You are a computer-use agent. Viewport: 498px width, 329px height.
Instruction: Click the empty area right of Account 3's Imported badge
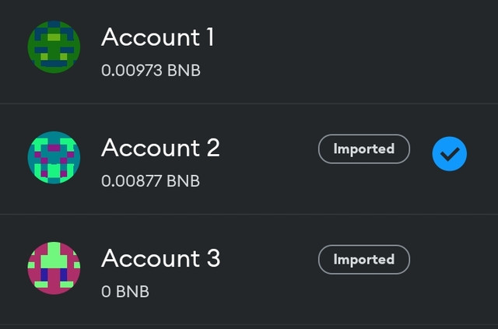pos(451,260)
